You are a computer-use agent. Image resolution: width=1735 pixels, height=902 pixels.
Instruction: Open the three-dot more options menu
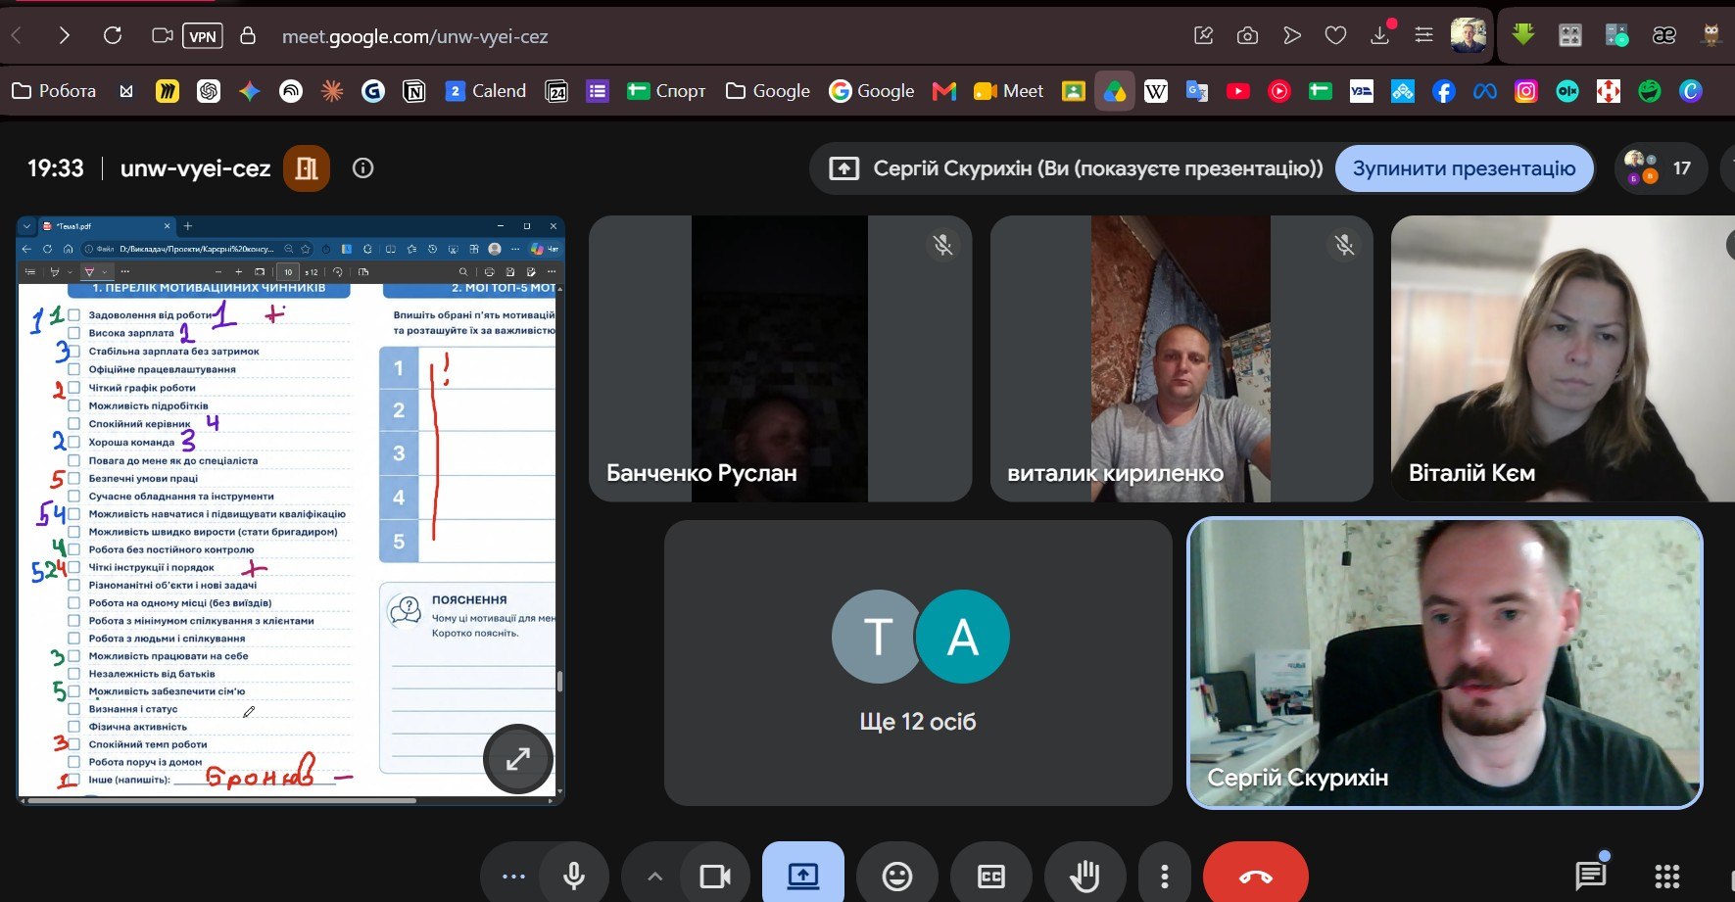pyautogui.click(x=1164, y=875)
